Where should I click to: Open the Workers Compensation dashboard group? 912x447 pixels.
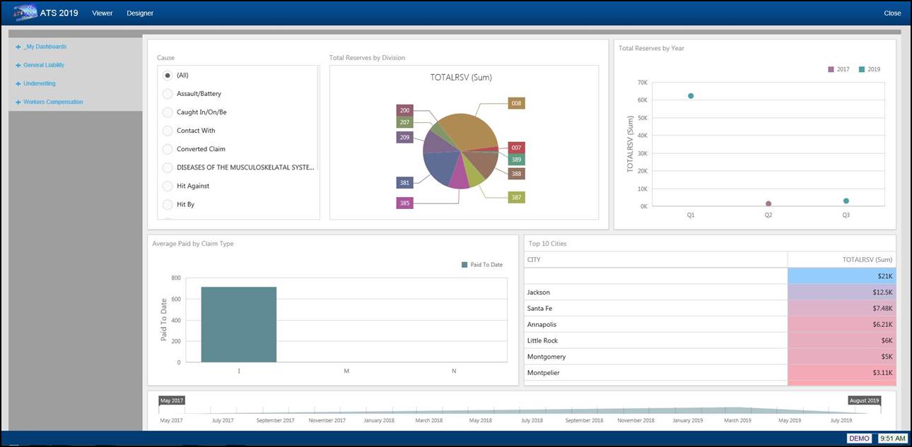(53, 102)
